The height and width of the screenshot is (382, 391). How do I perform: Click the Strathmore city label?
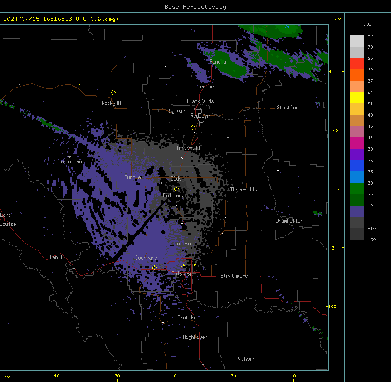point(234,276)
